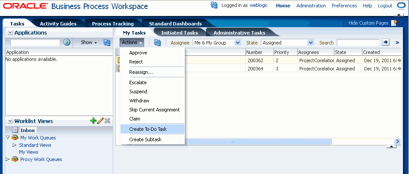Sort by the Number column header
Screen dimensions: 409x174
pyautogui.click(x=259, y=52)
